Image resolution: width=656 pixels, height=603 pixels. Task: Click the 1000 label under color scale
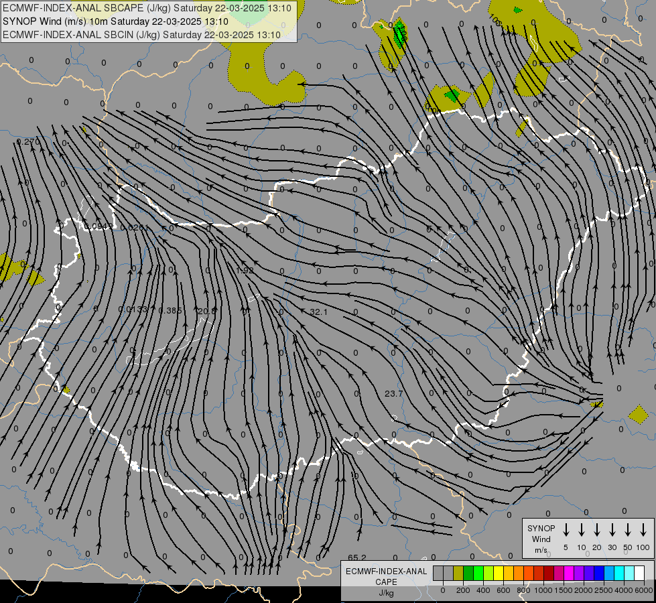click(543, 590)
